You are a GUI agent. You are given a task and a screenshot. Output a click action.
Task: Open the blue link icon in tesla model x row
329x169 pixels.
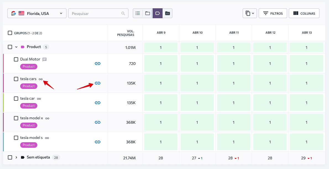[x=98, y=122]
